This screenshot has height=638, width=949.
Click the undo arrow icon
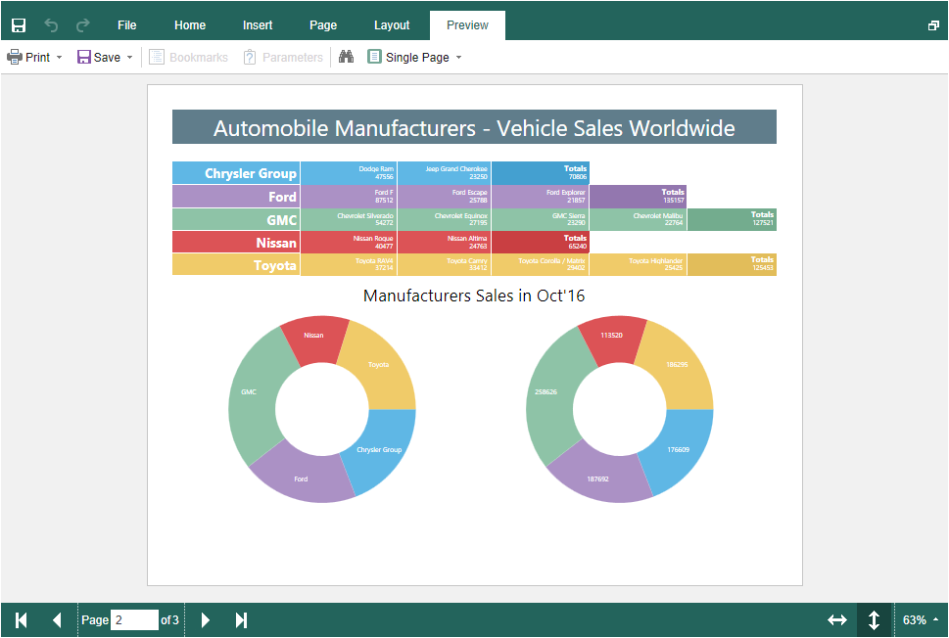point(52,24)
